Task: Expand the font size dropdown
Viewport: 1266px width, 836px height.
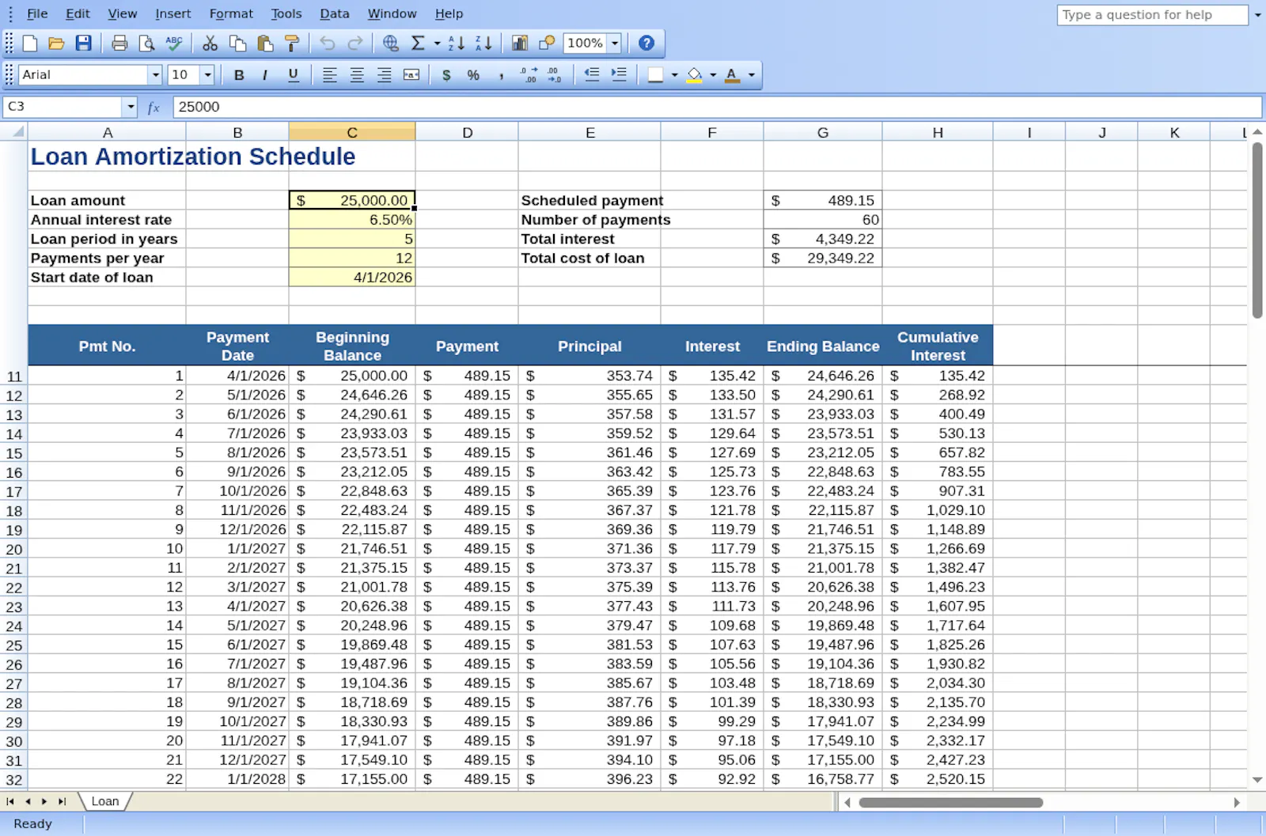Action: click(x=208, y=75)
